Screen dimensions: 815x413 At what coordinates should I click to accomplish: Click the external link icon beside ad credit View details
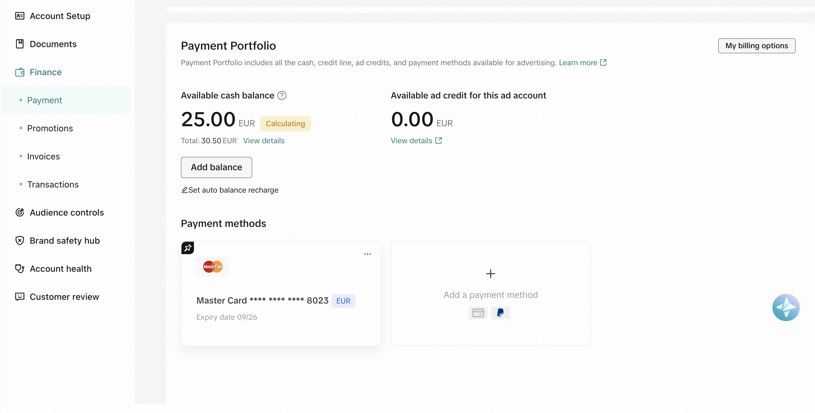(x=438, y=141)
